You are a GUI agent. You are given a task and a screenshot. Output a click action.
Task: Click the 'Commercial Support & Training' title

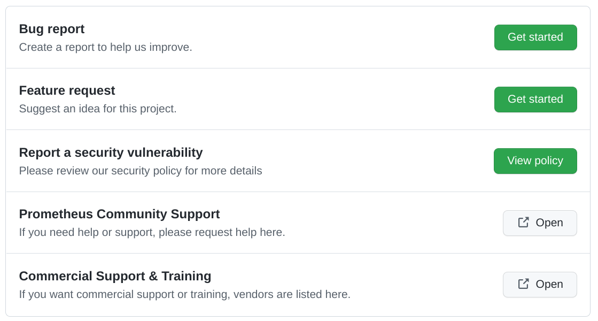point(114,276)
